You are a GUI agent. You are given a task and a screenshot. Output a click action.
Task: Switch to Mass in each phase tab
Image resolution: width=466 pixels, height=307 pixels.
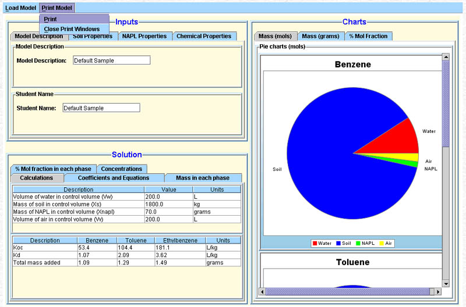pos(202,178)
